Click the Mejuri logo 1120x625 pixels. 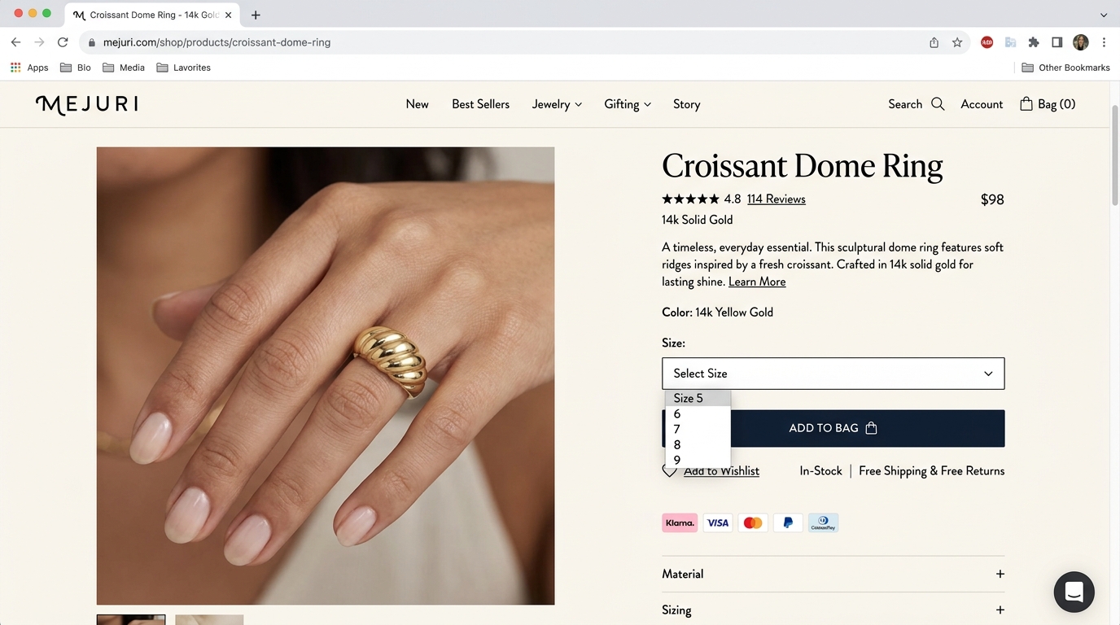(x=86, y=104)
